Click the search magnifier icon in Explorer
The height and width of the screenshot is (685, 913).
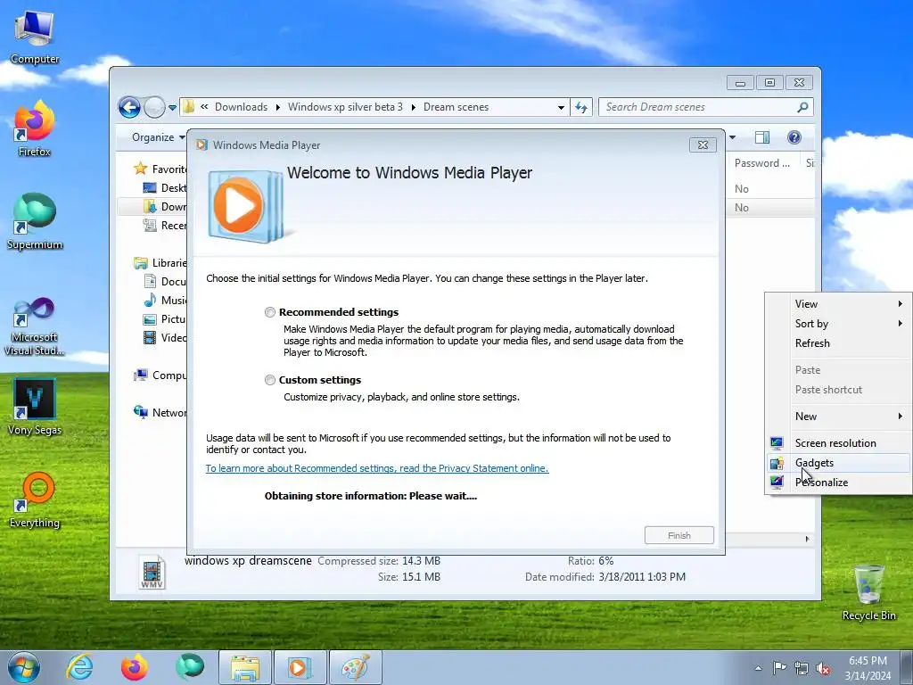coord(802,107)
